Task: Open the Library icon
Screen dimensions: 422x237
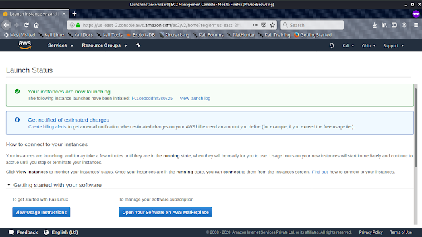Action: click(x=384, y=25)
